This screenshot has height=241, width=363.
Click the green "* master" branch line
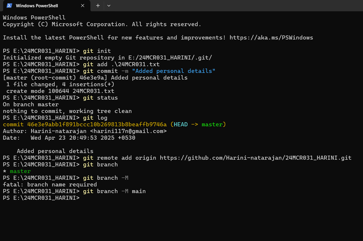(17, 171)
